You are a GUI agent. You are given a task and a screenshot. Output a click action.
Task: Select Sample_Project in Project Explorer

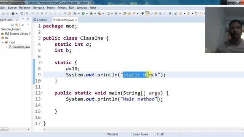pyautogui.click(x=11, y=29)
